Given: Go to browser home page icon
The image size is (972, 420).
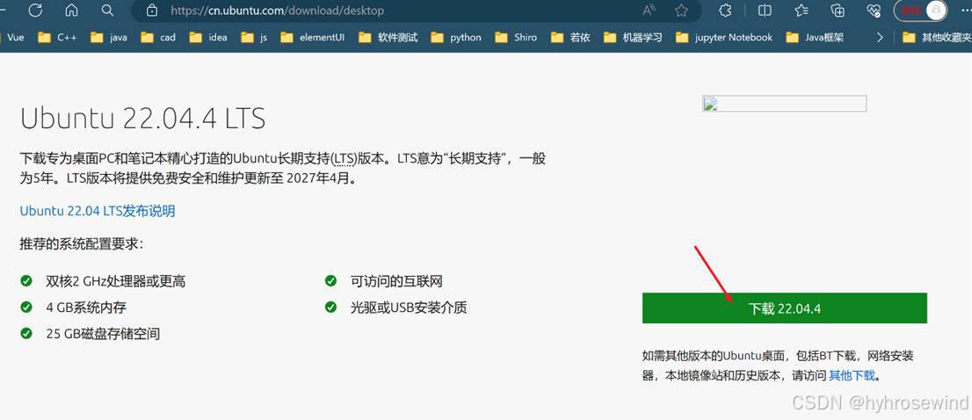Looking at the screenshot, I should [72, 10].
